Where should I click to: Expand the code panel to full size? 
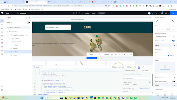(x=143, y=67)
